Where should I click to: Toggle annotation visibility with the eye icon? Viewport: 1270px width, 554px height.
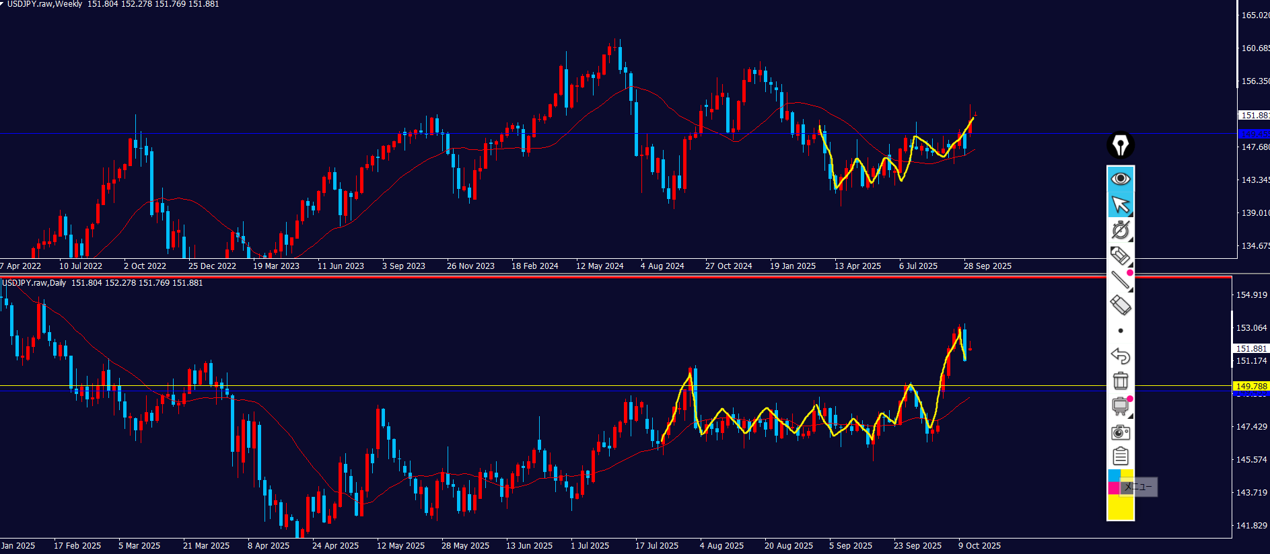tap(1121, 179)
